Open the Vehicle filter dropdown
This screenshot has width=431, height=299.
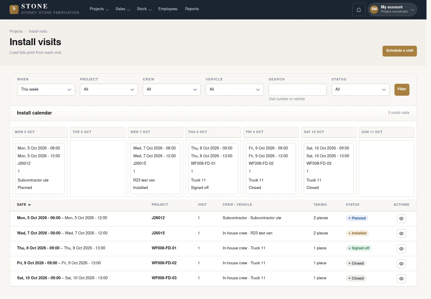pos(235,90)
